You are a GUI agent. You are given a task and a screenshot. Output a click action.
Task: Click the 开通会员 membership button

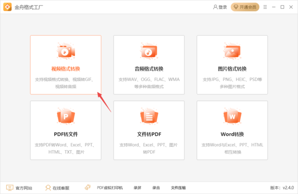pyautogui.click(x=245, y=7)
